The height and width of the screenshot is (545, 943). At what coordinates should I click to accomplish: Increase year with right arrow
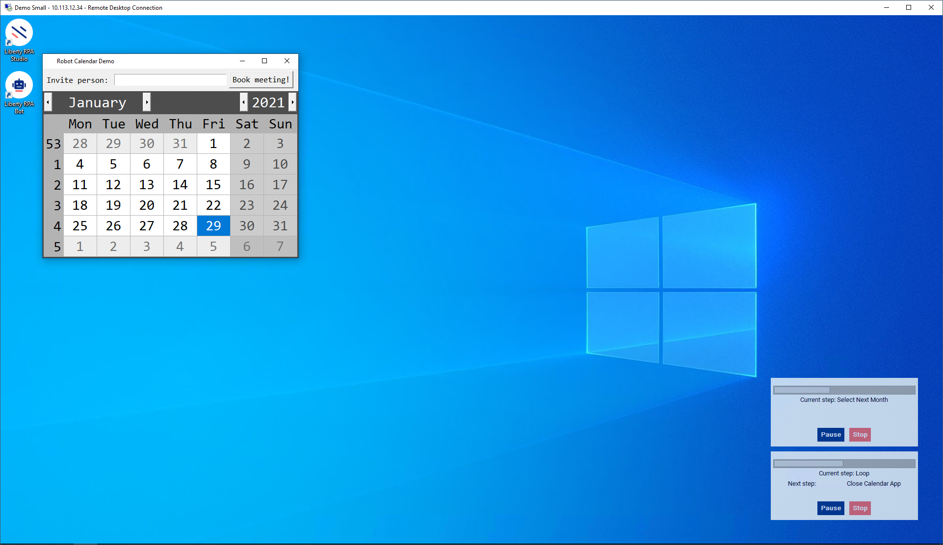click(x=292, y=102)
